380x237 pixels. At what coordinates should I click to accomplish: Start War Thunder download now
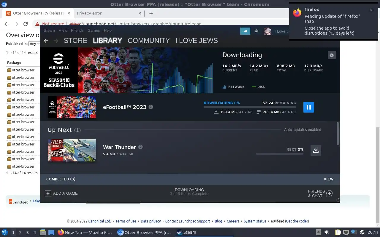click(x=316, y=150)
